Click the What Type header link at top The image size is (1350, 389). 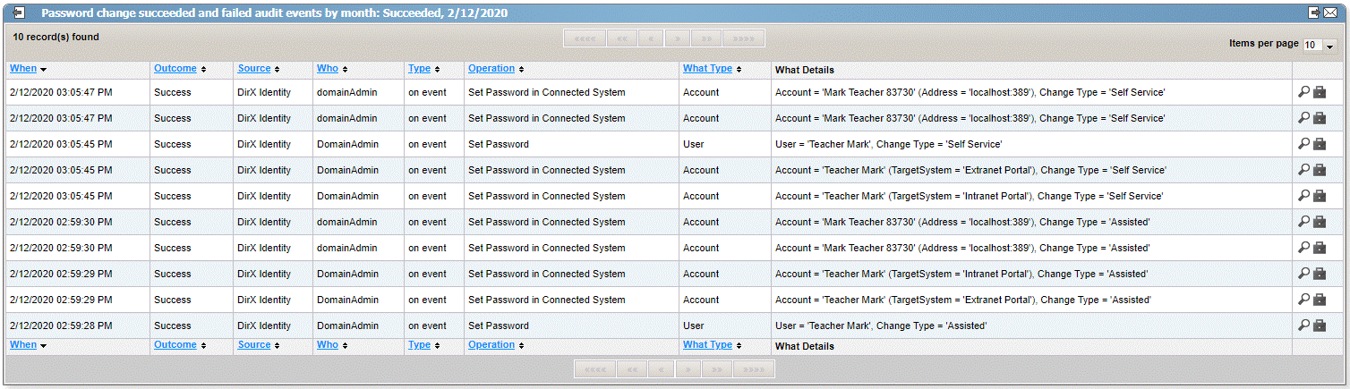(x=707, y=69)
